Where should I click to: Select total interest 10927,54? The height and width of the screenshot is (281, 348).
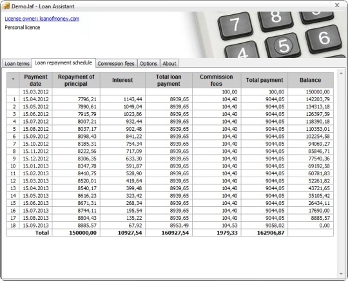coord(122,233)
